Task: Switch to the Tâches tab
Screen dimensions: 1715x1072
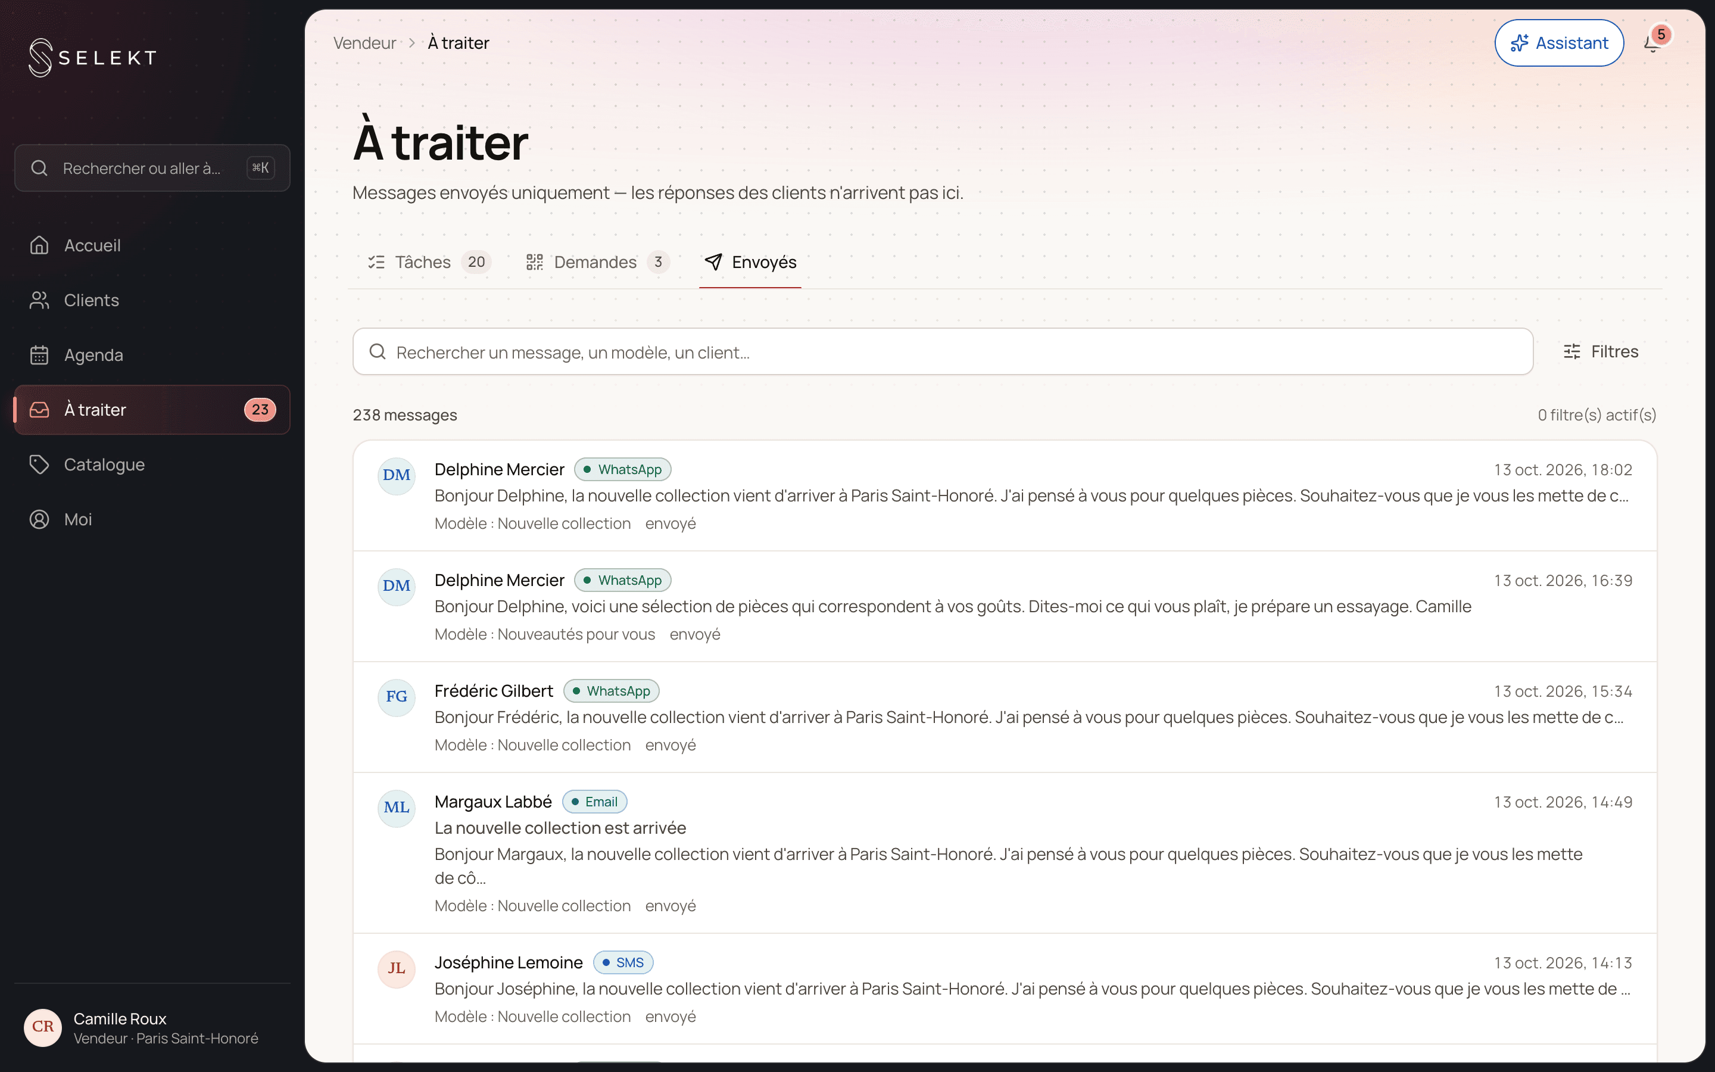Action: click(429, 262)
